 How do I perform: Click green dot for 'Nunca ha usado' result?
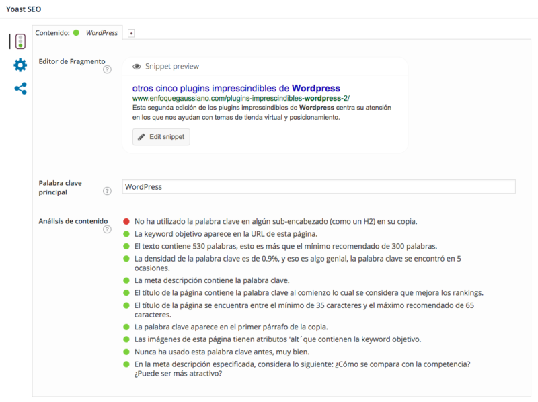(126, 352)
